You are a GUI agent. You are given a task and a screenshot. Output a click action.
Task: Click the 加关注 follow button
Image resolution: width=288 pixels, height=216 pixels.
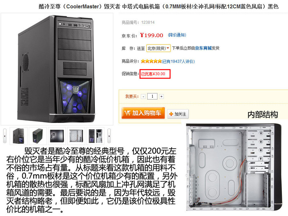pos(178,114)
